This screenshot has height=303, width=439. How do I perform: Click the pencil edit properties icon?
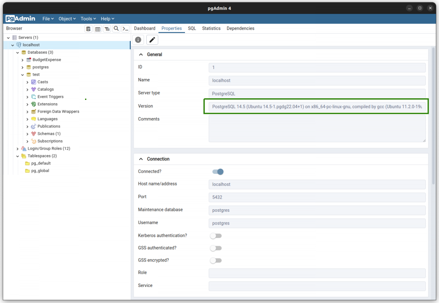pos(152,40)
